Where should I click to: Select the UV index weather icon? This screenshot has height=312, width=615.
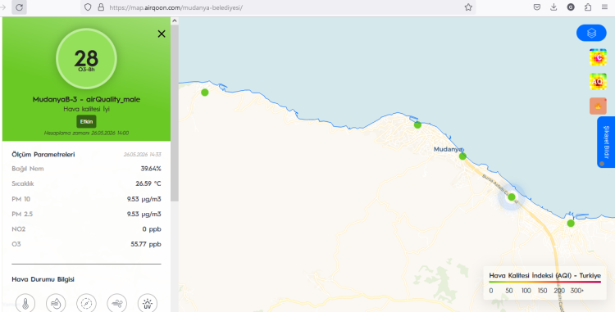click(148, 303)
